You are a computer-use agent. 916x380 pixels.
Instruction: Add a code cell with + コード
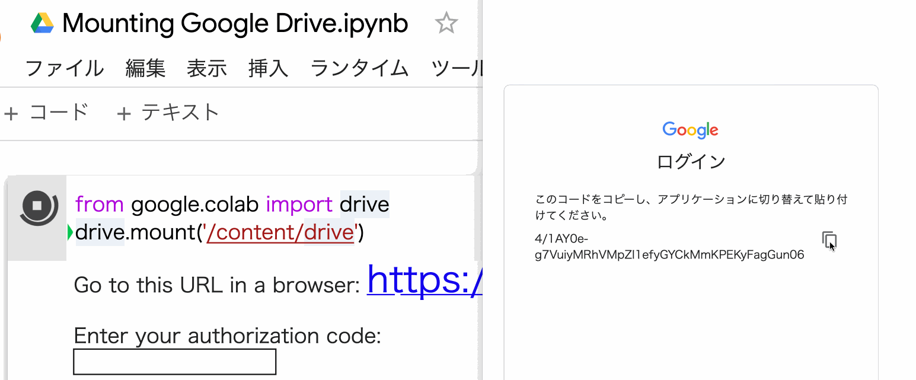click(x=46, y=112)
